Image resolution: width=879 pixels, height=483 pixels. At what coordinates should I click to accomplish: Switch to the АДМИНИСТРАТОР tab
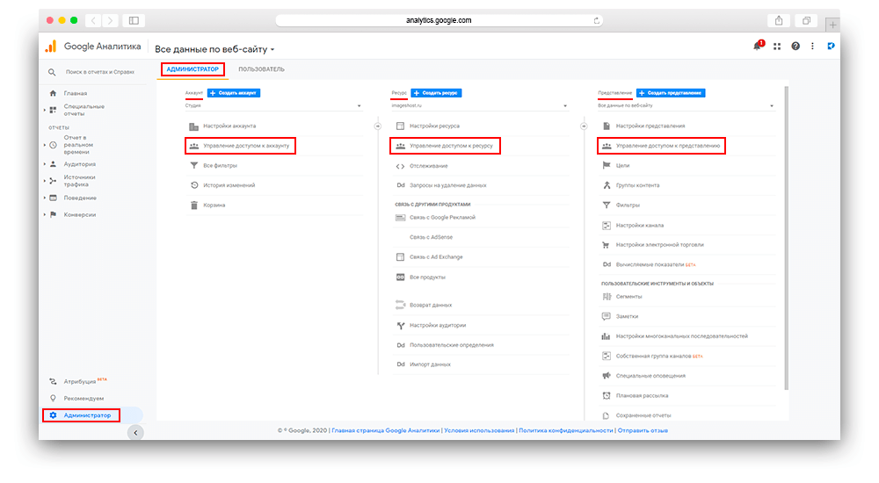click(193, 68)
